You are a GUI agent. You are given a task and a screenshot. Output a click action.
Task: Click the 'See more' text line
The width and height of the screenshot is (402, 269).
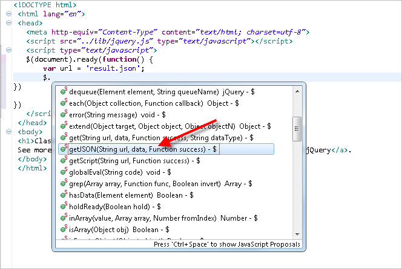35,150
